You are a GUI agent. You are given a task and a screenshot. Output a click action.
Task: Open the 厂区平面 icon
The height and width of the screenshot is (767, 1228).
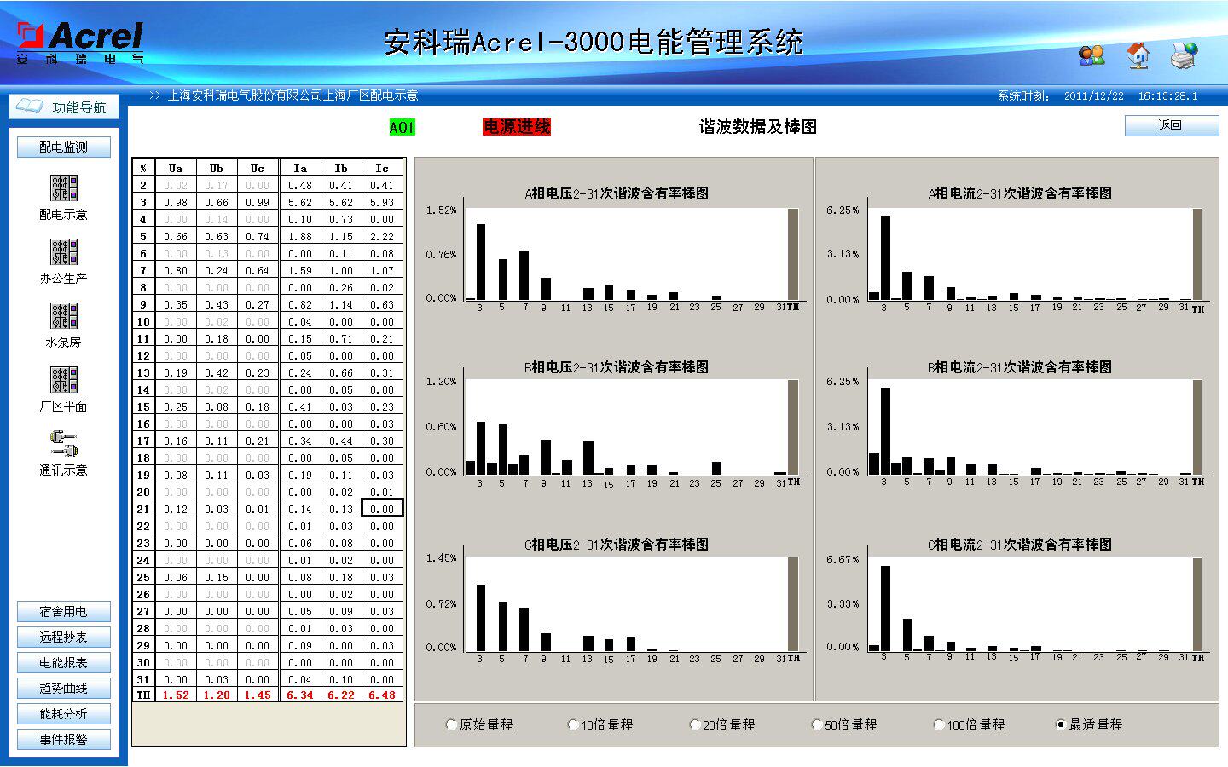[x=64, y=380]
